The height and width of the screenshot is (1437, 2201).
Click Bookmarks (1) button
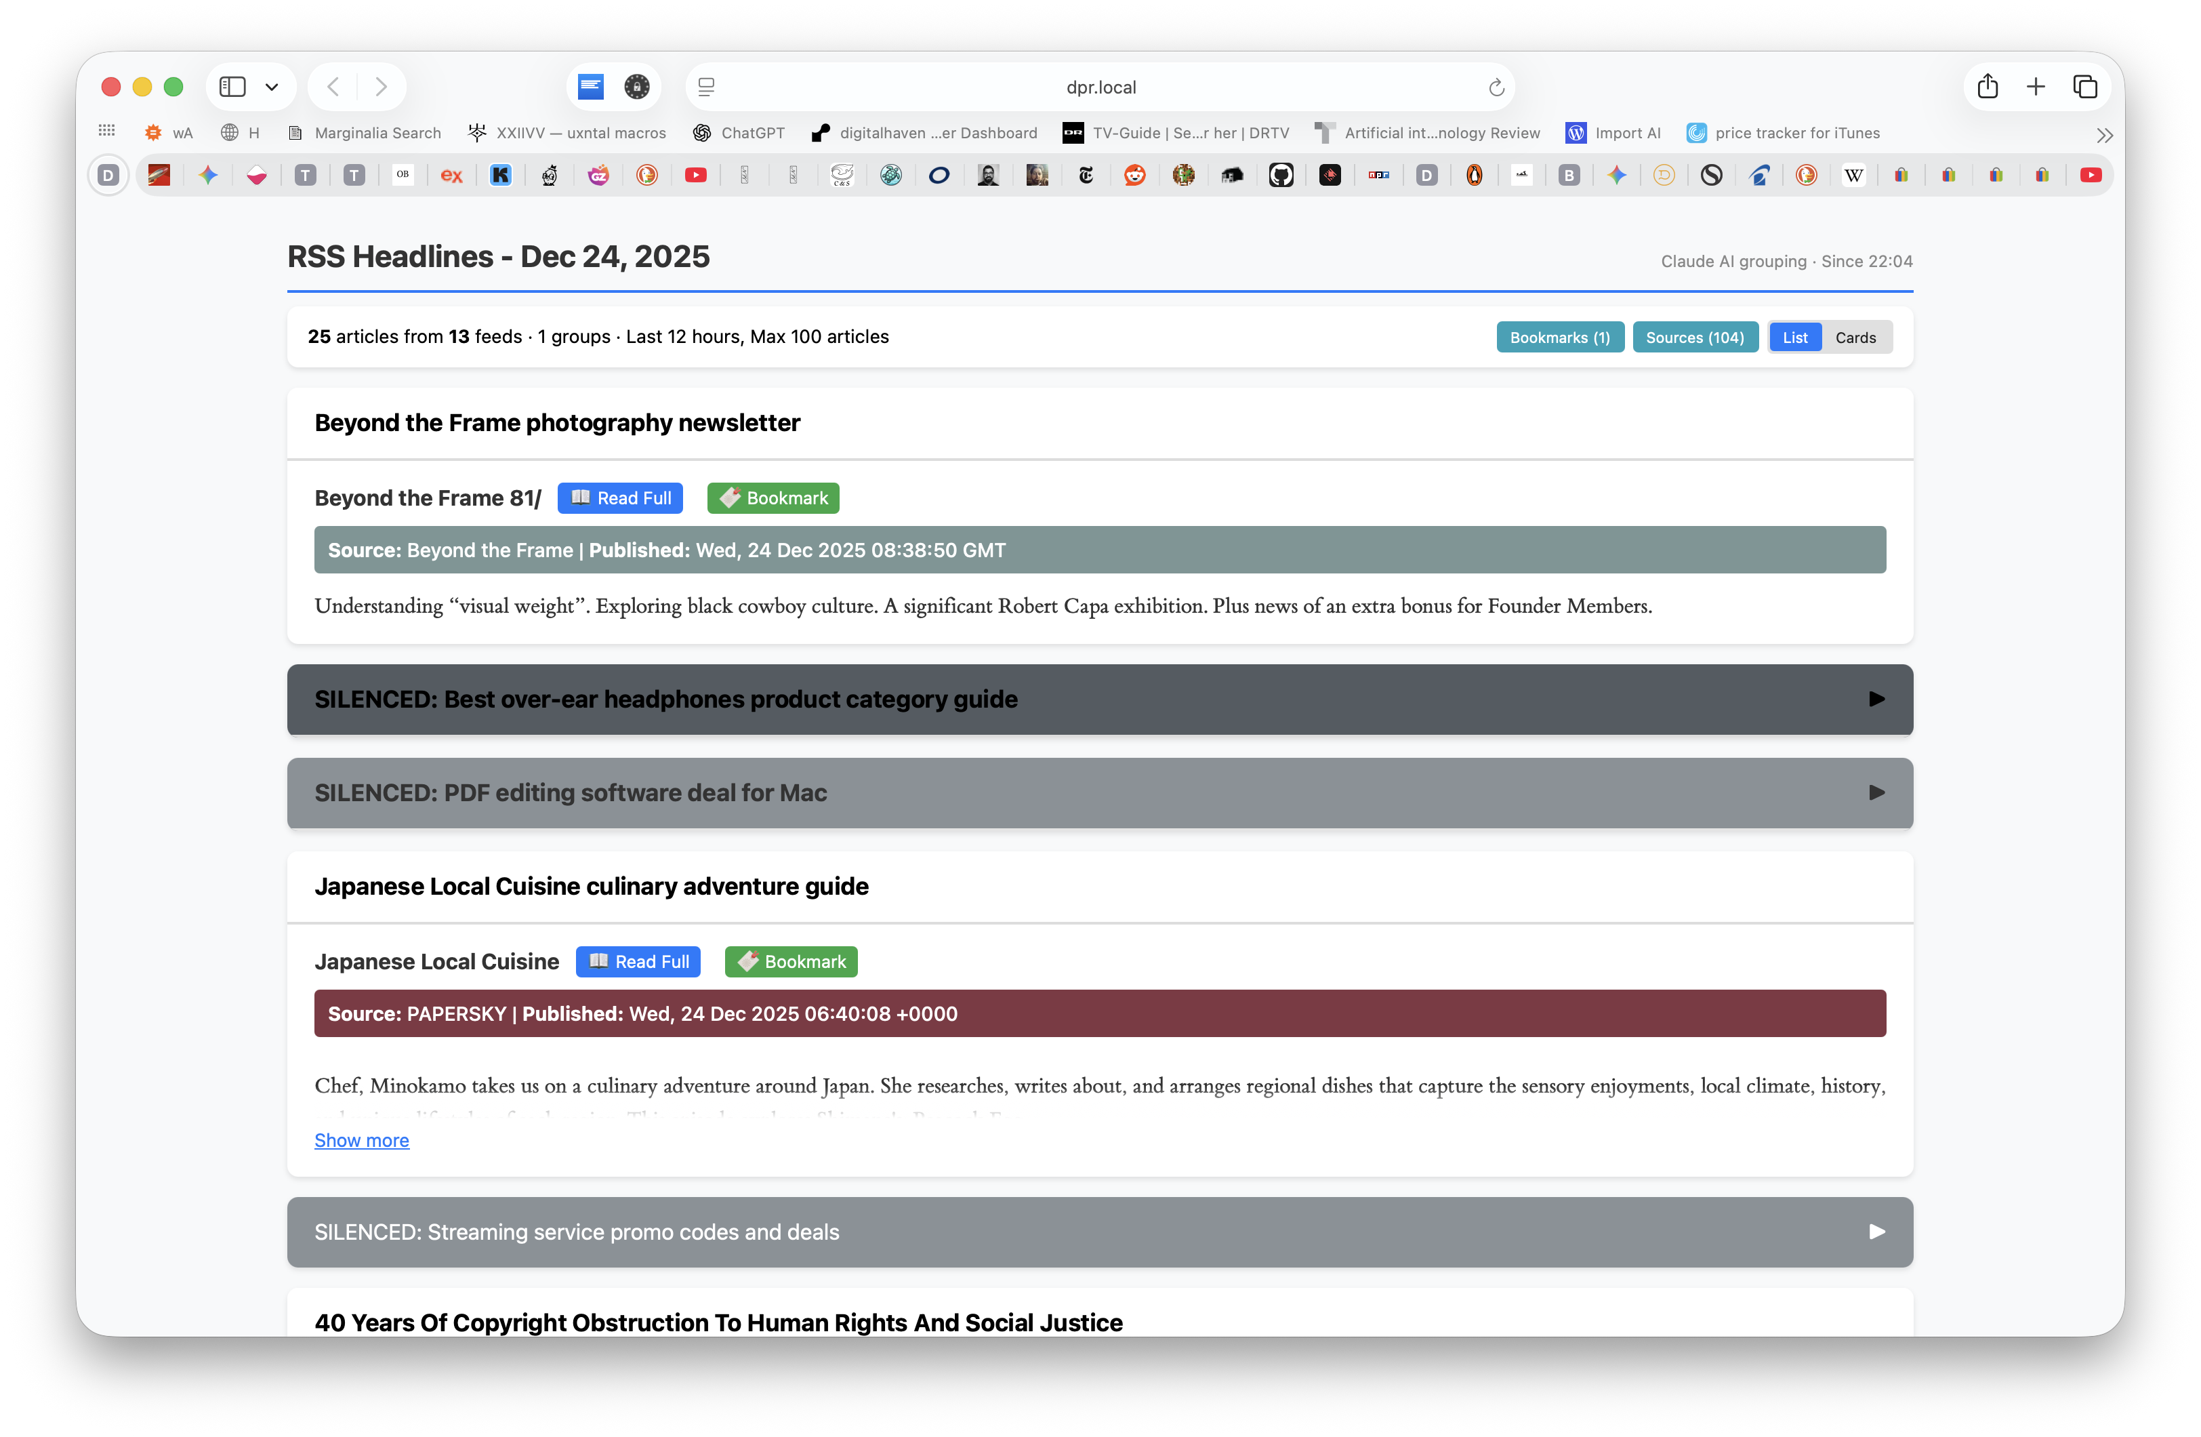pos(1559,338)
